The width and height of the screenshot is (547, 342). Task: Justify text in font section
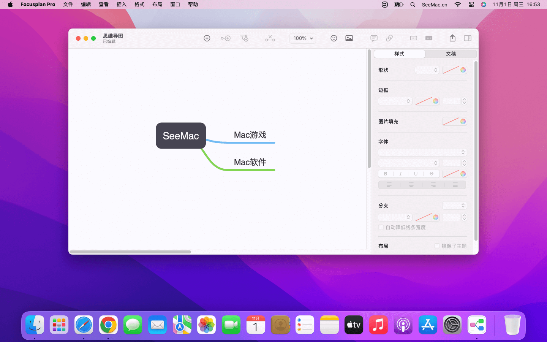pos(455,185)
